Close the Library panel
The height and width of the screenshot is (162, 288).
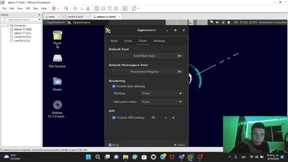coord(39,15)
